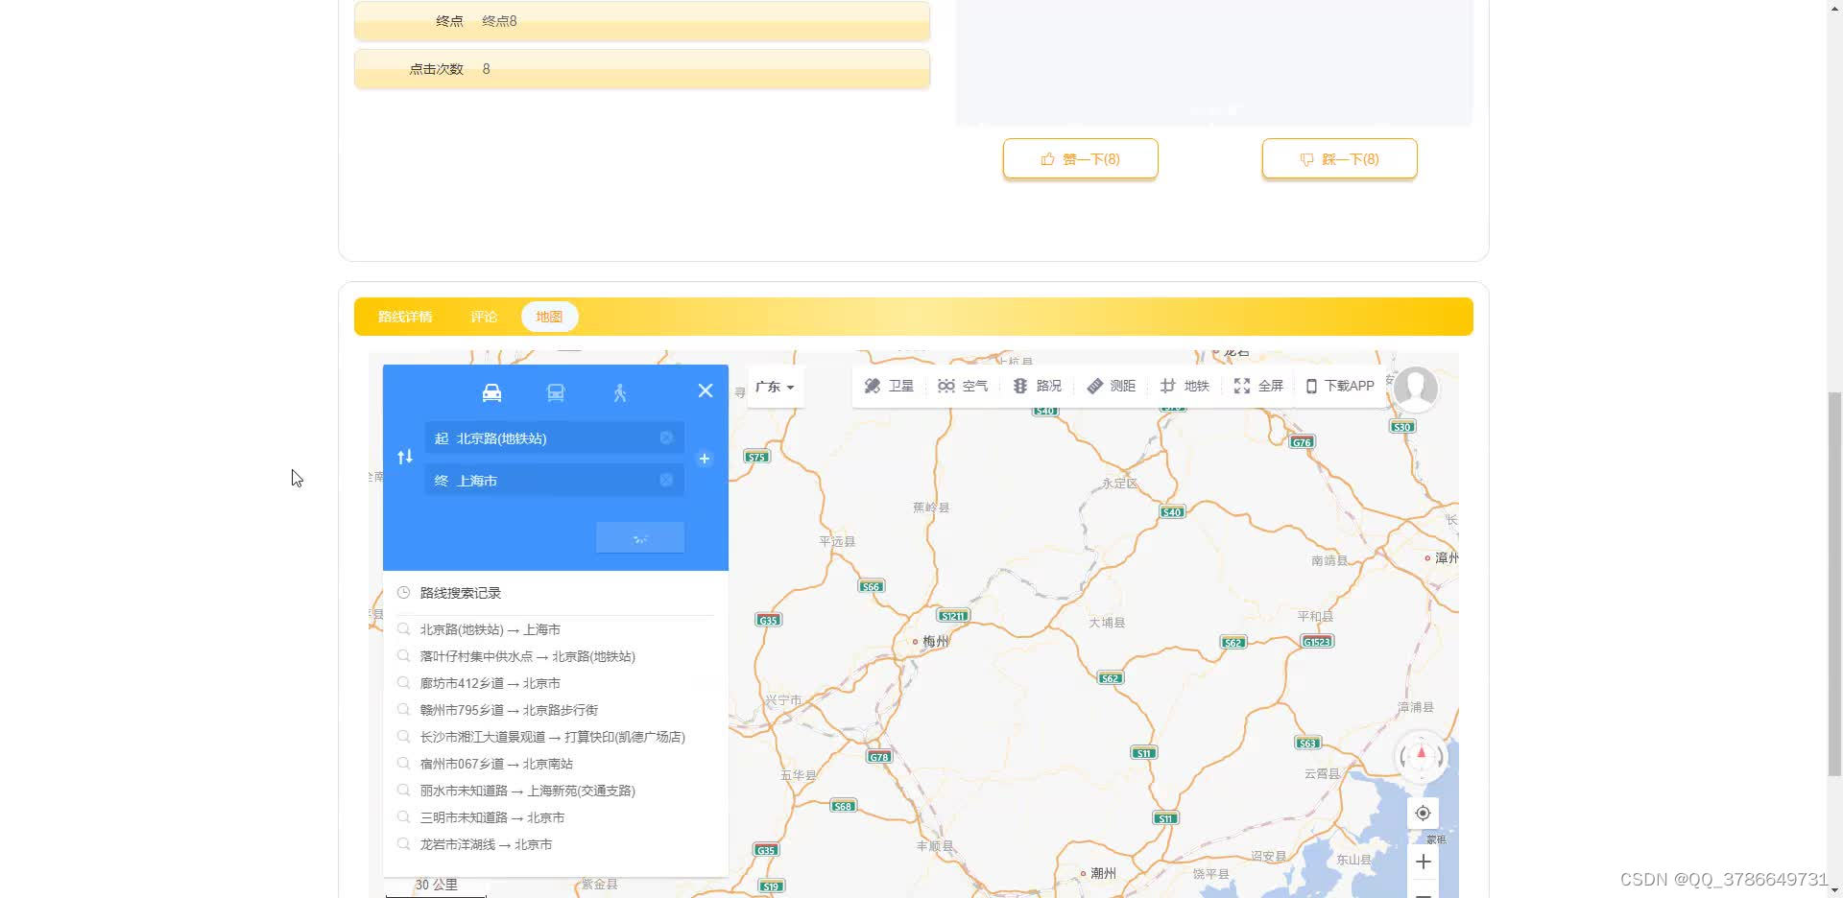Screen dimensions: 1843x898
Task: Toggle the 卫星 satellite view
Action: click(x=889, y=386)
